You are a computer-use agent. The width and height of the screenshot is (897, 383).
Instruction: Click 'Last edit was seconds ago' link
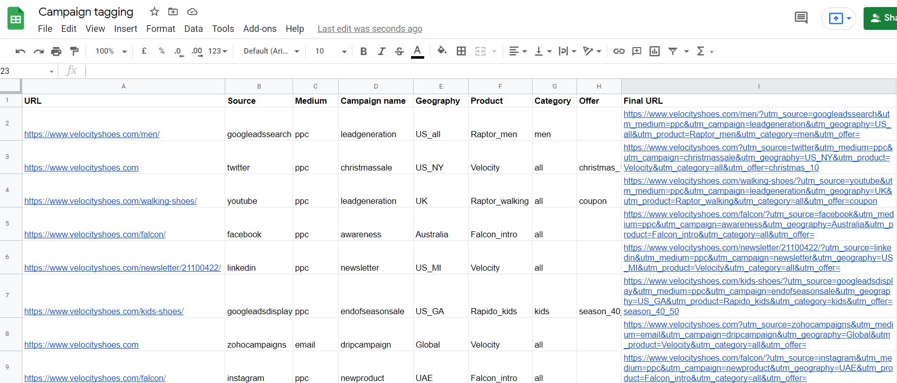click(x=370, y=29)
